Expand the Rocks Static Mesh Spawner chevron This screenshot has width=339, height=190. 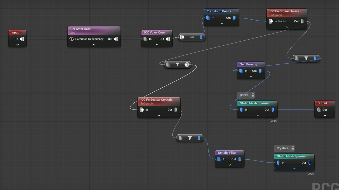click(x=257, y=116)
